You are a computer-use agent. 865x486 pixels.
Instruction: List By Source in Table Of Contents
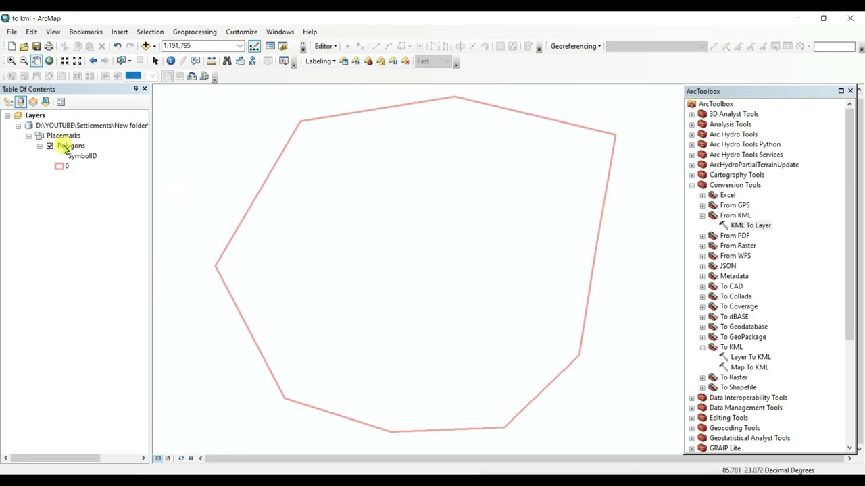(20, 102)
